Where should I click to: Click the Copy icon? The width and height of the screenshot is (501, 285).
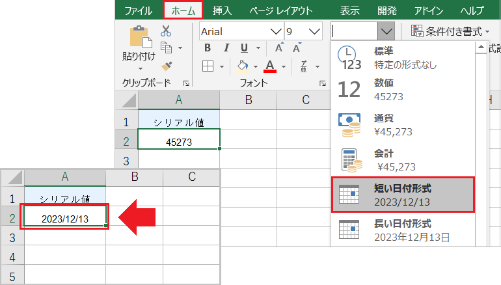click(166, 47)
